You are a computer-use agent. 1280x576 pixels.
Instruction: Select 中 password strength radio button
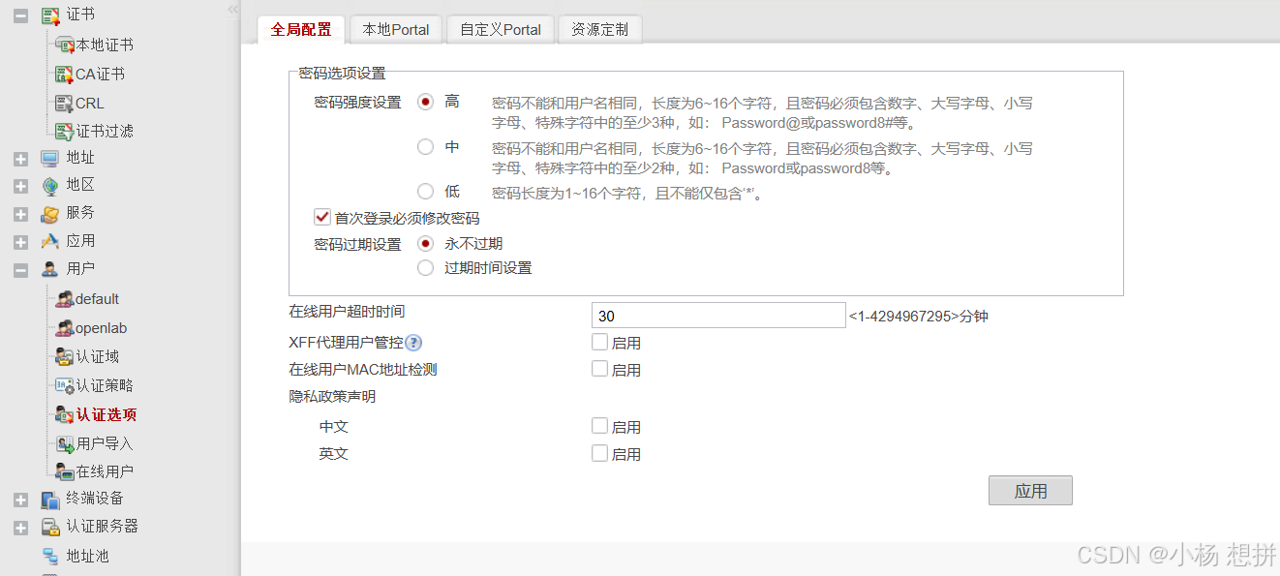point(425,147)
